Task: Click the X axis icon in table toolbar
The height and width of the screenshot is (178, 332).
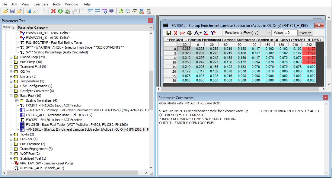Action: pyautogui.click(x=206, y=33)
